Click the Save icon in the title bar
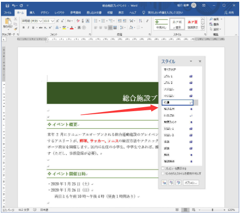Image resolution: width=241 pixels, height=213 pixels. 7,6
